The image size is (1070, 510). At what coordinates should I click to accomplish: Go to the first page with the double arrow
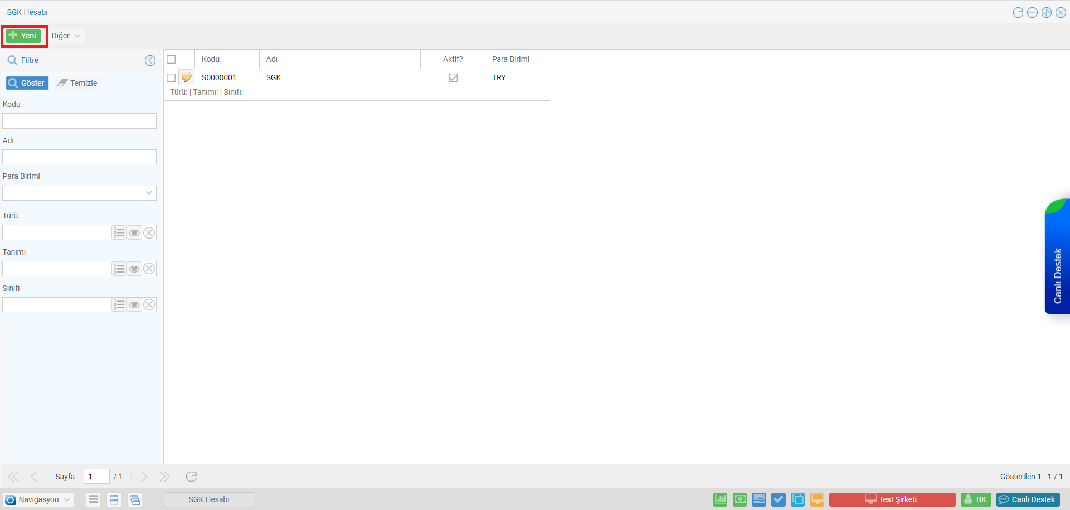pyautogui.click(x=13, y=477)
